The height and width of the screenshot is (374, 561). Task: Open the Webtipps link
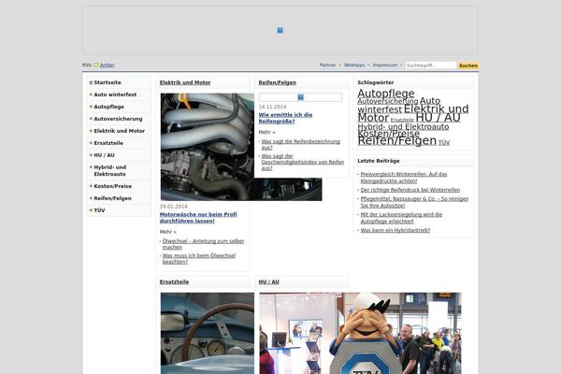pos(354,65)
